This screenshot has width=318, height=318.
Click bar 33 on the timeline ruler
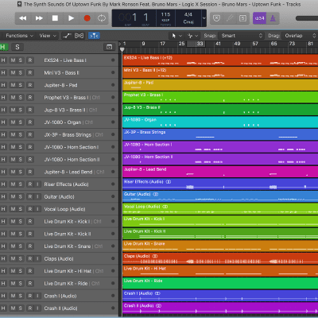pos(200,44)
